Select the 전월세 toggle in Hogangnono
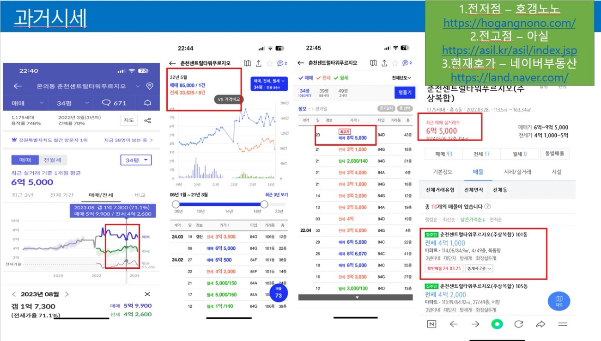This screenshot has height=341, width=601. coord(52,160)
